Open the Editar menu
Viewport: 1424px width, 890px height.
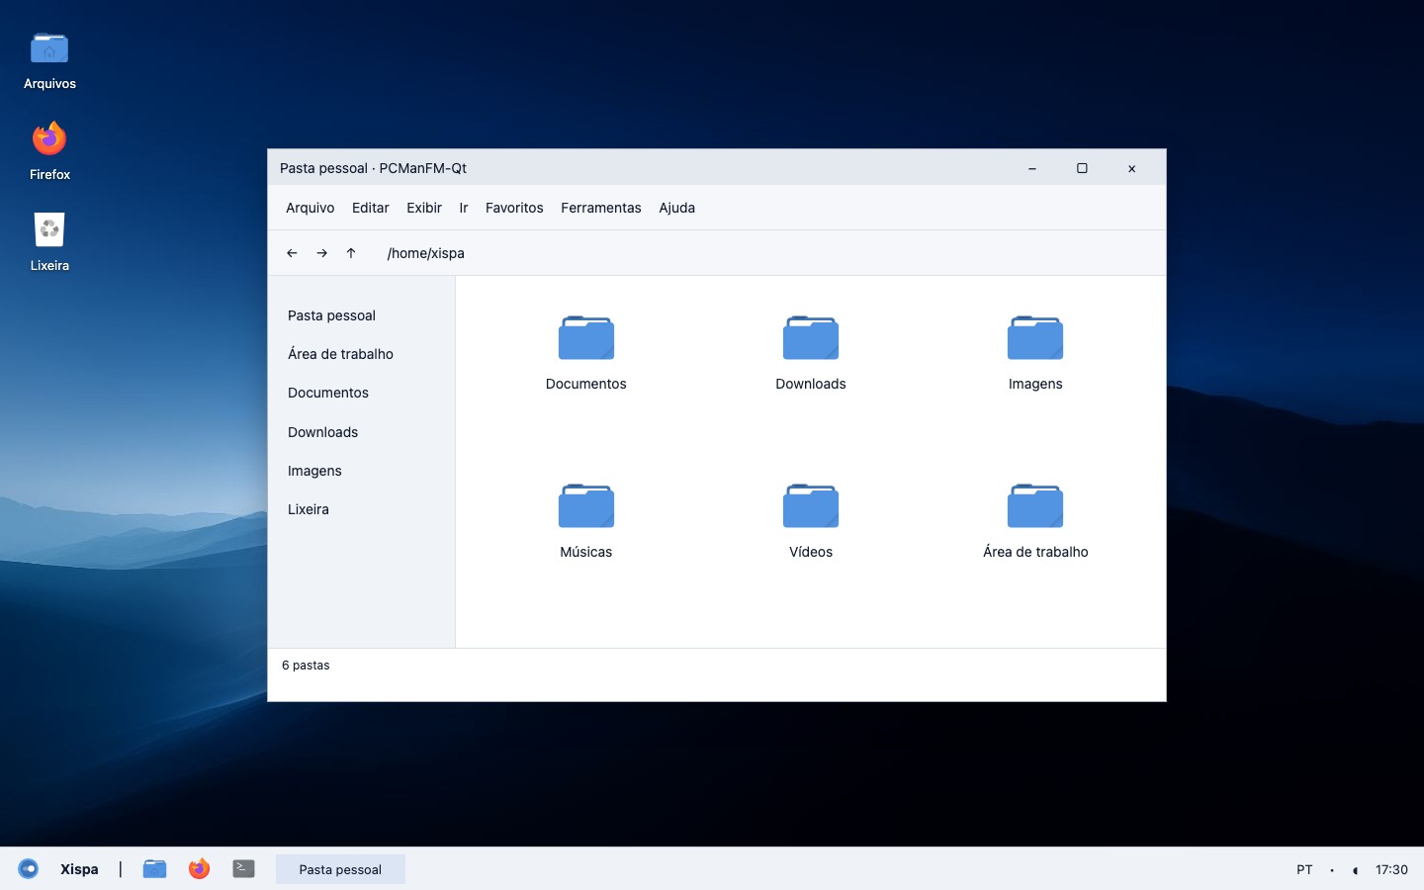click(371, 208)
